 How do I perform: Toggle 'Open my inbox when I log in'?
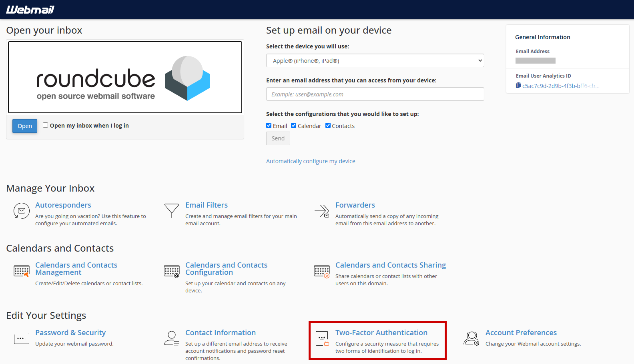coord(45,125)
